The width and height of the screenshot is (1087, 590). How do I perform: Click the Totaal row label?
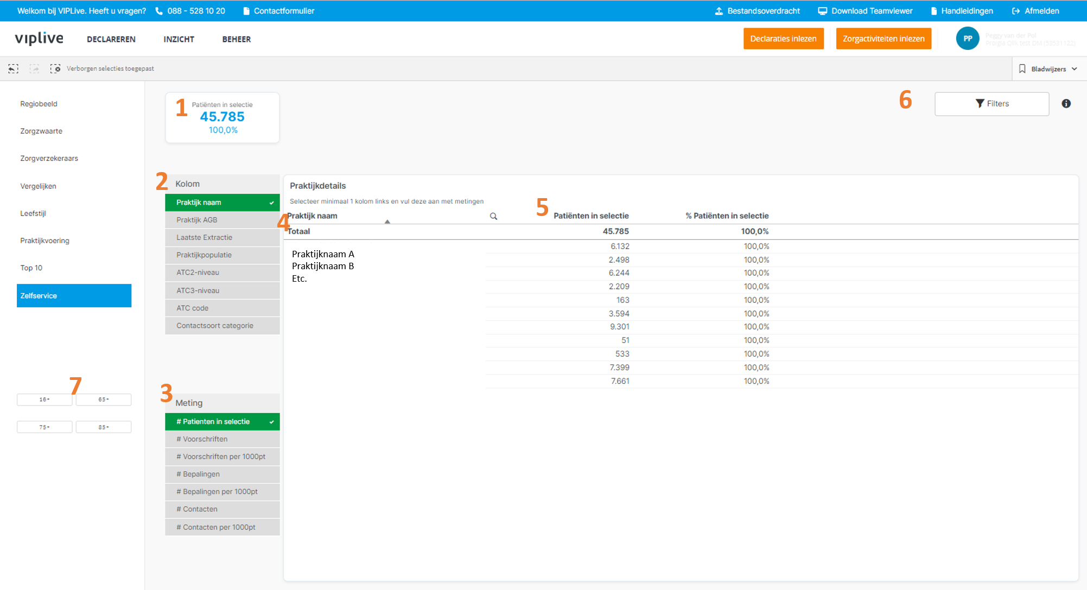(x=298, y=231)
